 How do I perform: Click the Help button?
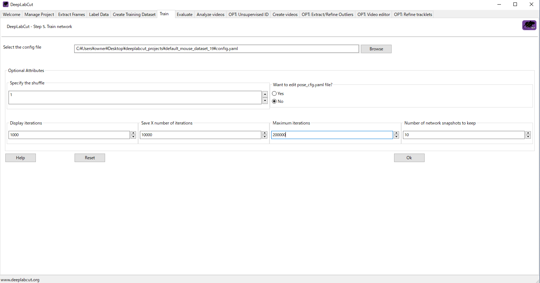(21, 158)
